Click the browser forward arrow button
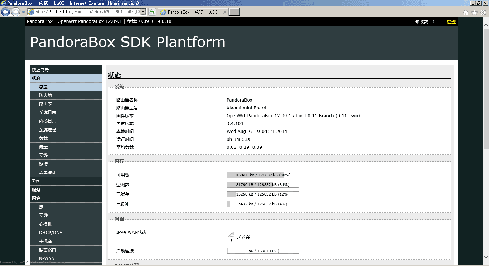The width and height of the screenshot is (489, 266). pyautogui.click(x=15, y=12)
